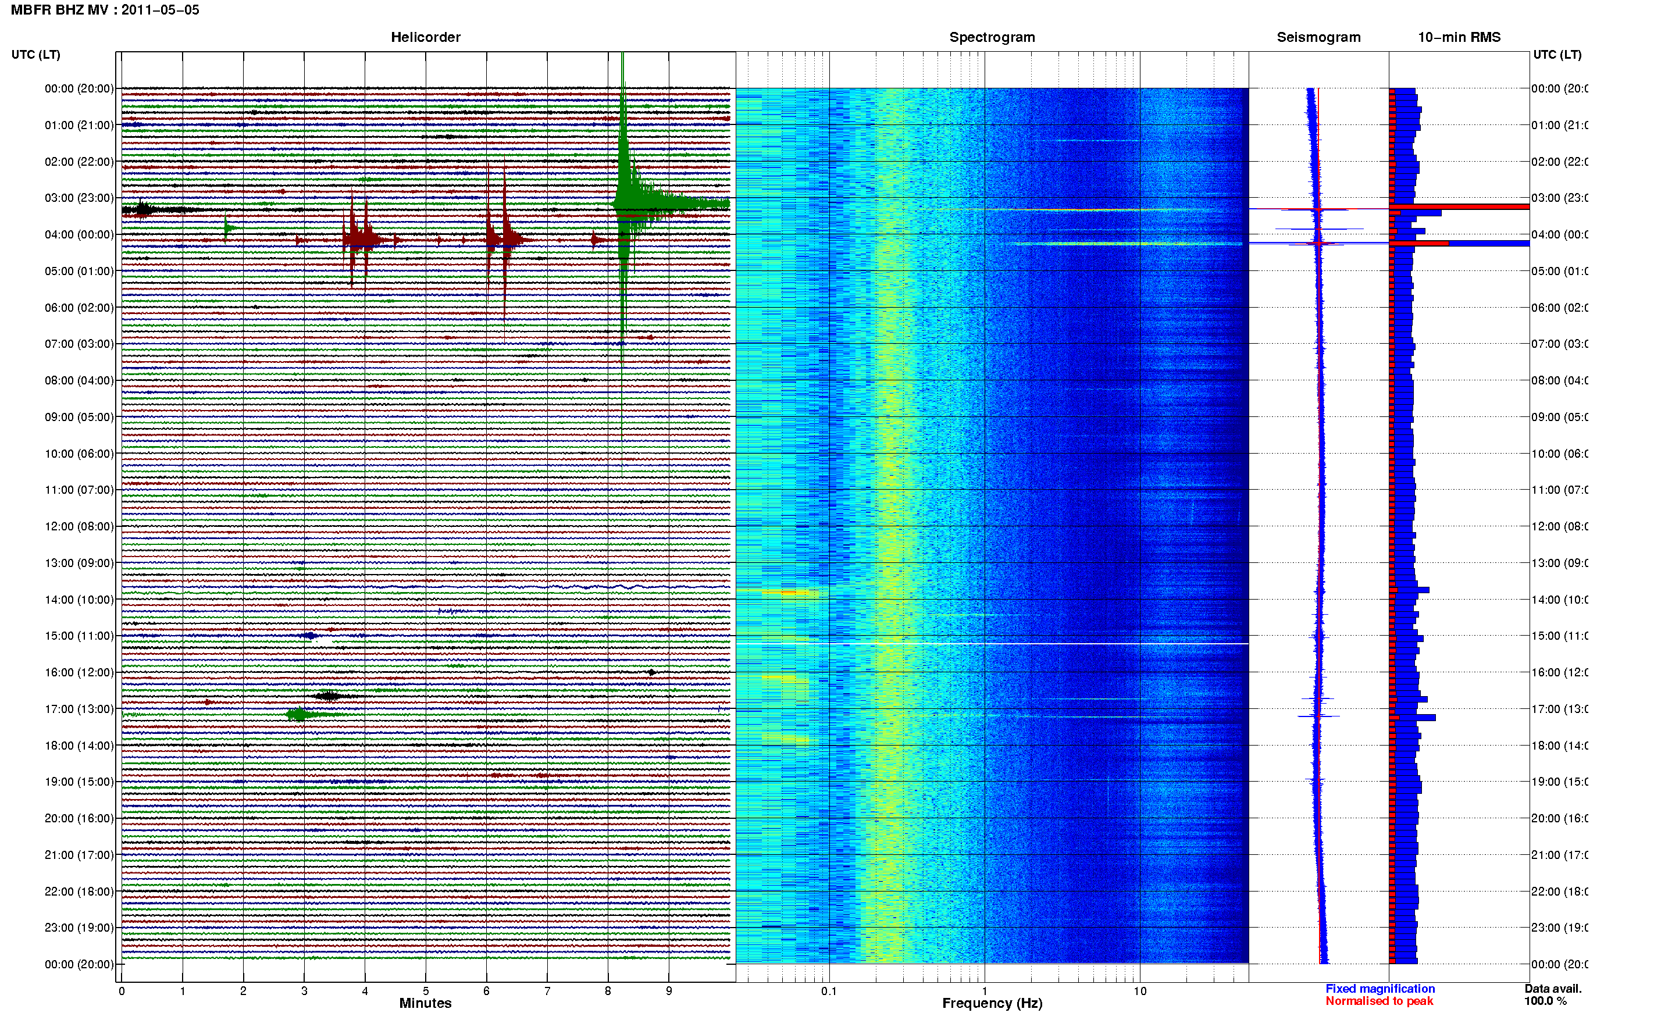Select the Helicorder panel heading
The width and height of the screenshot is (1654, 1034).
point(425,37)
